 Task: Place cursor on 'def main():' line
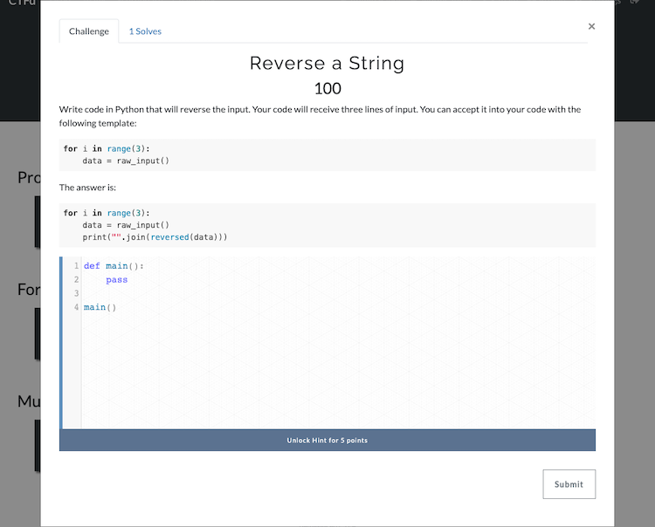[x=114, y=266]
